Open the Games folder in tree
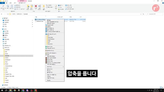The width and height of the screenshot is (164, 92). 7,58
